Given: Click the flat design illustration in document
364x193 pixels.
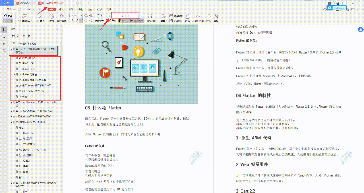Looking at the screenshot, I should [141, 64].
